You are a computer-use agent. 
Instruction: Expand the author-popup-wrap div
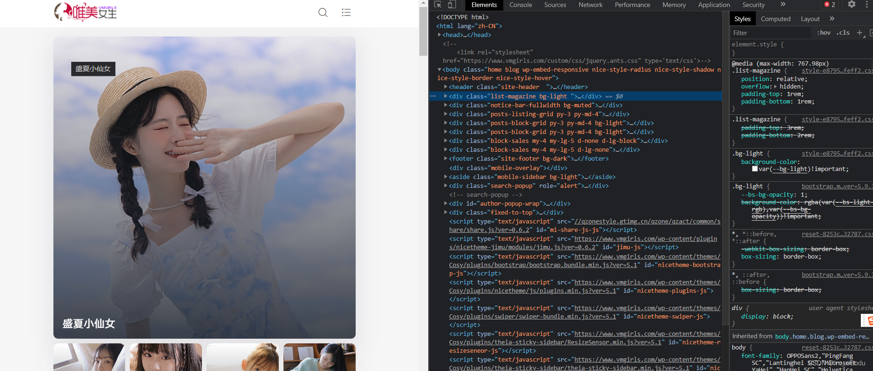click(446, 203)
